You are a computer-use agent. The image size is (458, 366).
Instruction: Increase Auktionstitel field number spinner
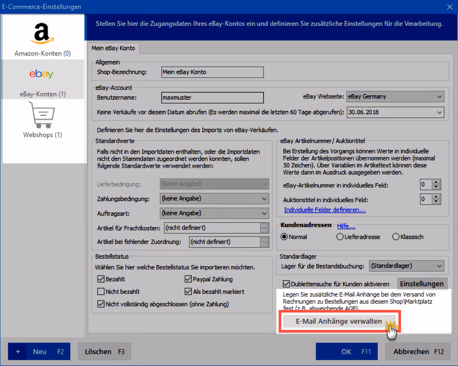(436, 197)
